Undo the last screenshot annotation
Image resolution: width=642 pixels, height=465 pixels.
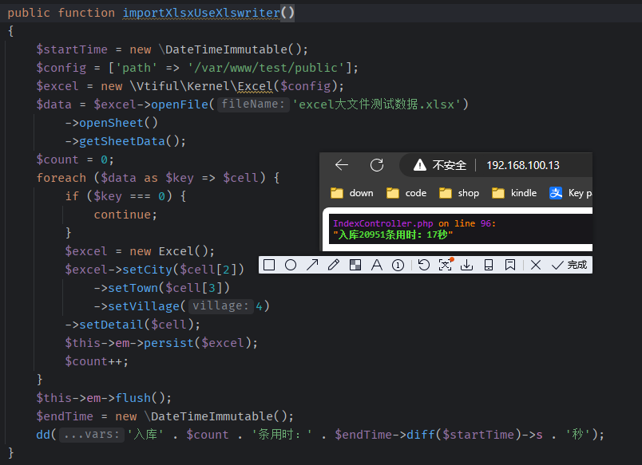[x=424, y=265]
